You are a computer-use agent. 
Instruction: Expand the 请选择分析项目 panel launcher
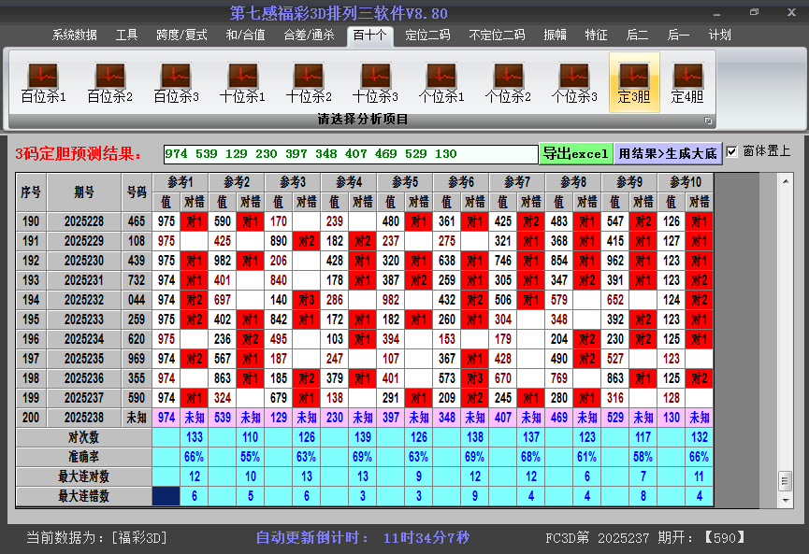(708, 121)
